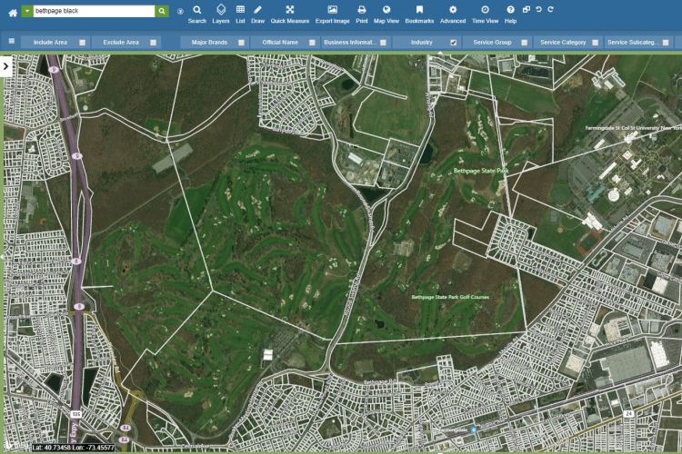Screen dimensions: 682x454
Task: Click the window-restore icon in toolbar
Action: coord(527,9)
